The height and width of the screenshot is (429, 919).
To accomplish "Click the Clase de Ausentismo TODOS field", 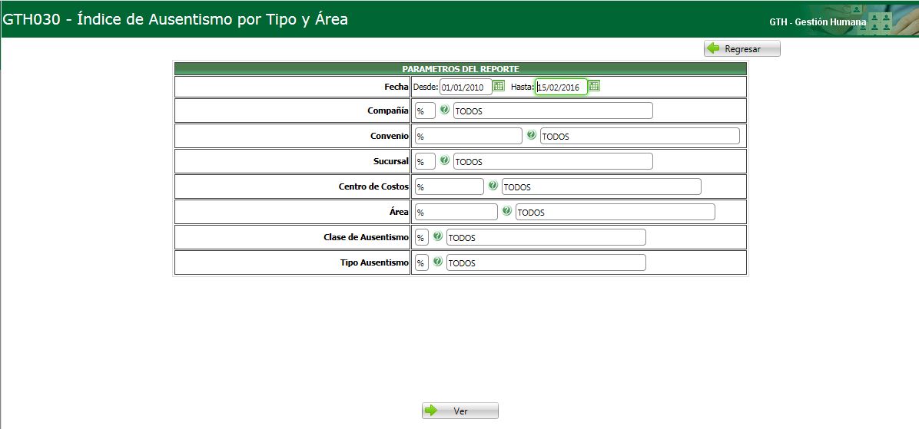I will pos(546,238).
